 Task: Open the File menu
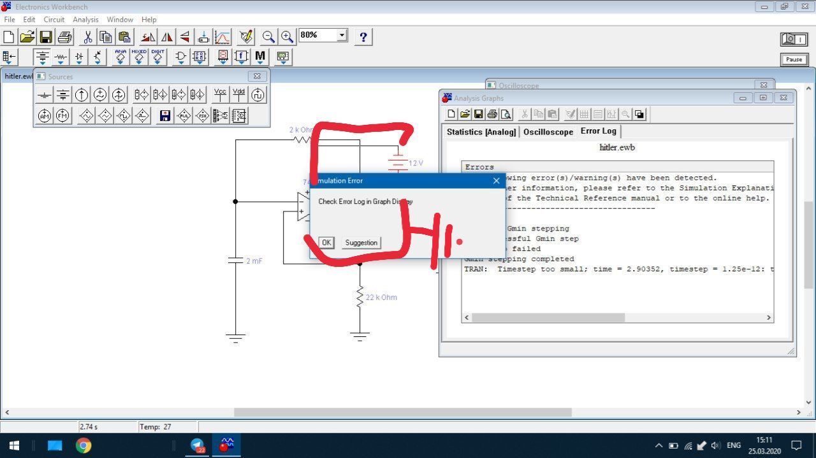pos(10,20)
